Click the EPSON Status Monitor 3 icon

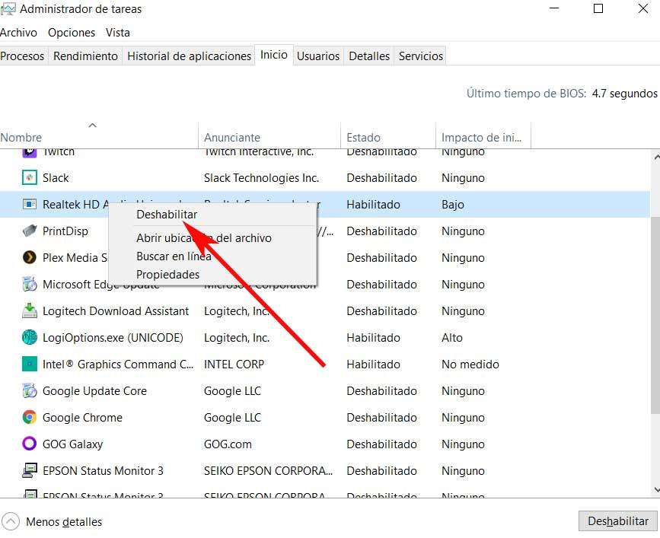click(30, 470)
